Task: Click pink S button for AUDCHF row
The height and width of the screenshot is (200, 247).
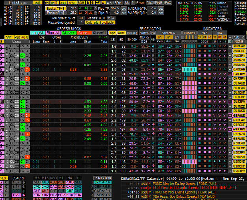Action: (2, 51)
